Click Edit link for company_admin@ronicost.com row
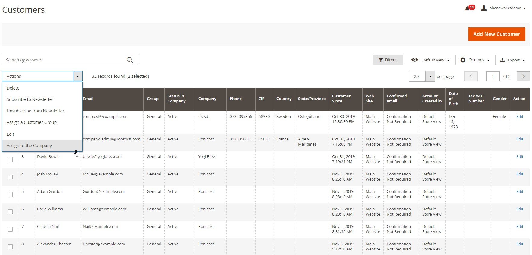This screenshot has height=255, width=532. pos(520,139)
